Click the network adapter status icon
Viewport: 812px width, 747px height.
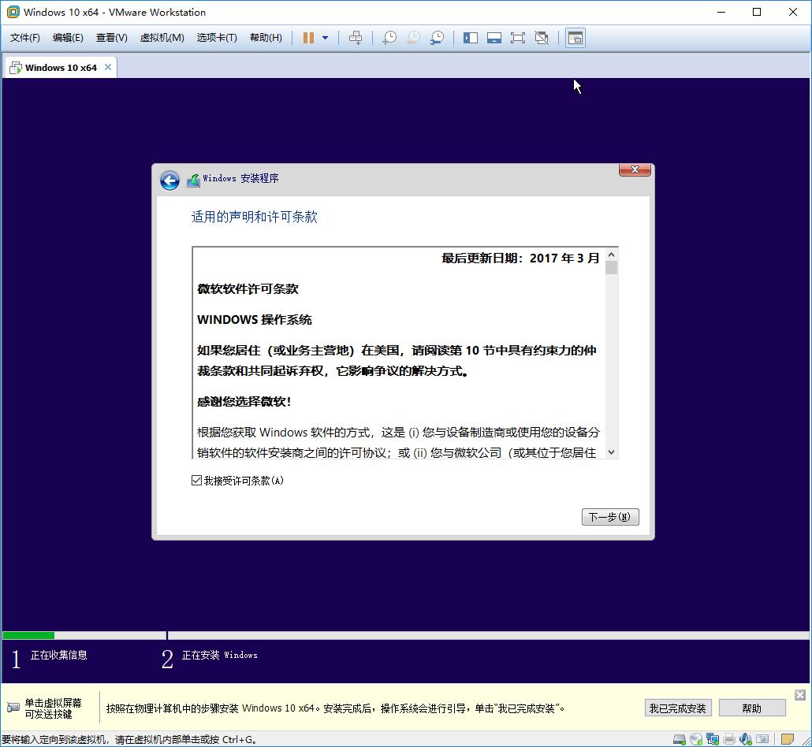pyautogui.click(x=712, y=739)
